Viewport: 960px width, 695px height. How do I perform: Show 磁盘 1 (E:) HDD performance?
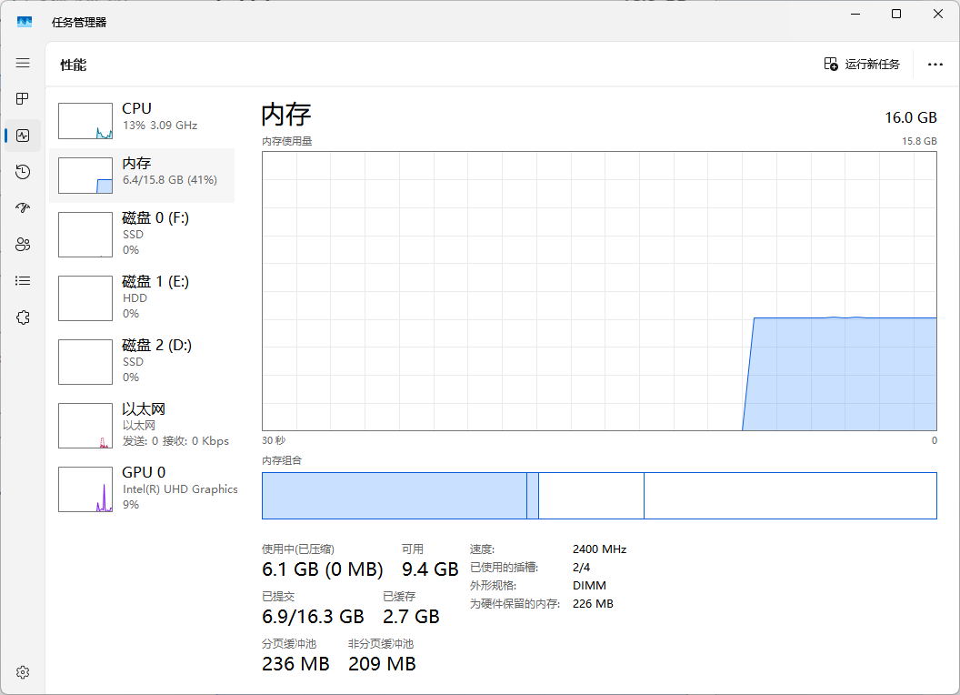tap(143, 297)
